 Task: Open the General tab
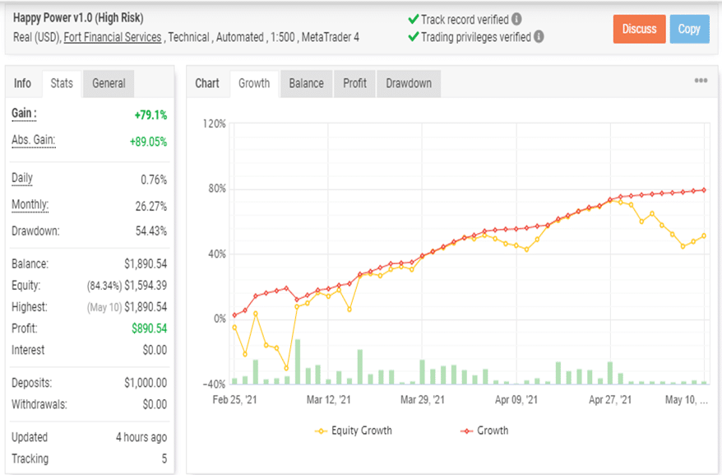click(x=109, y=83)
